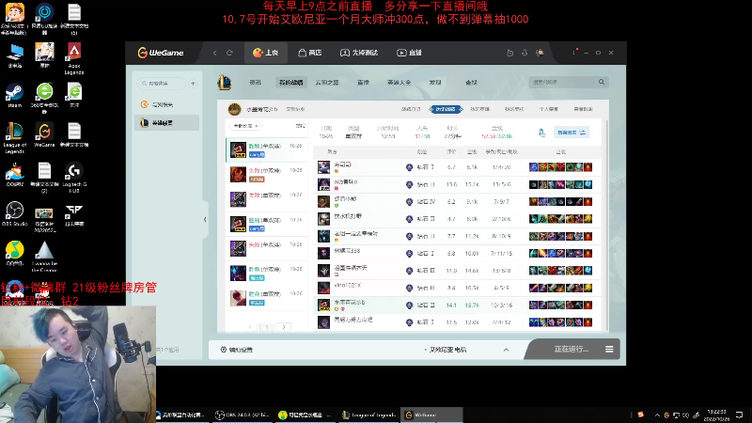Image resolution: width=752 pixels, height=423 pixels.
Task: Reload the page with WeGame's refresh icon
Action: pos(229,53)
